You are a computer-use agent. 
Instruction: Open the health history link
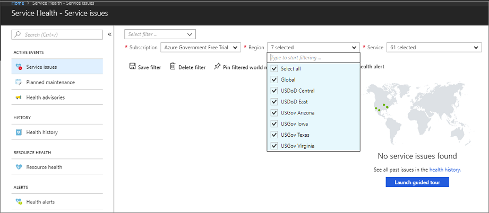445,170
